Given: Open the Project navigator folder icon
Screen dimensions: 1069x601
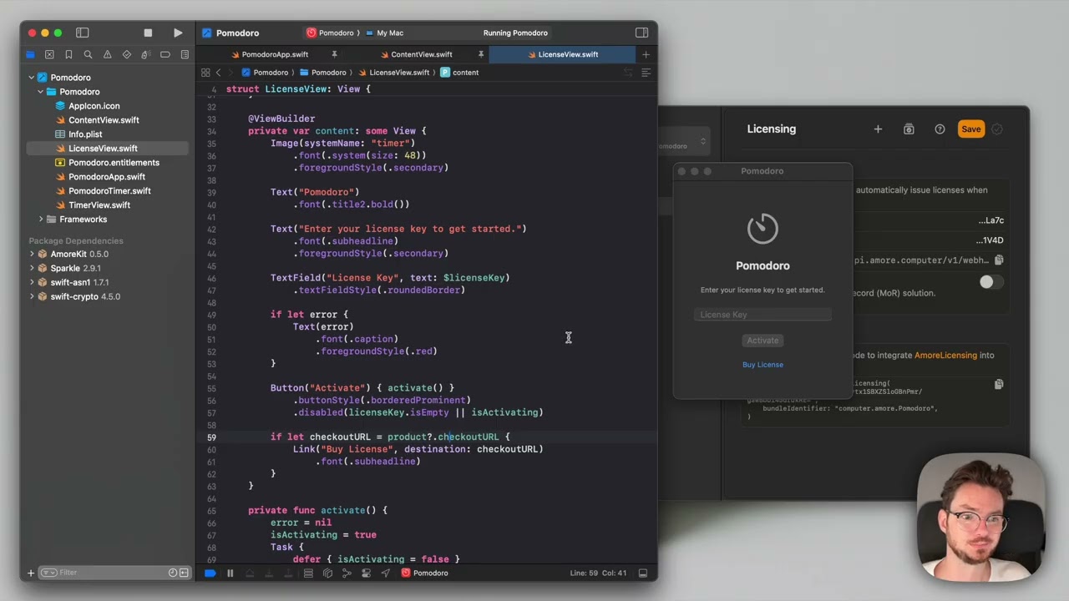Looking at the screenshot, I should pos(30,55).
